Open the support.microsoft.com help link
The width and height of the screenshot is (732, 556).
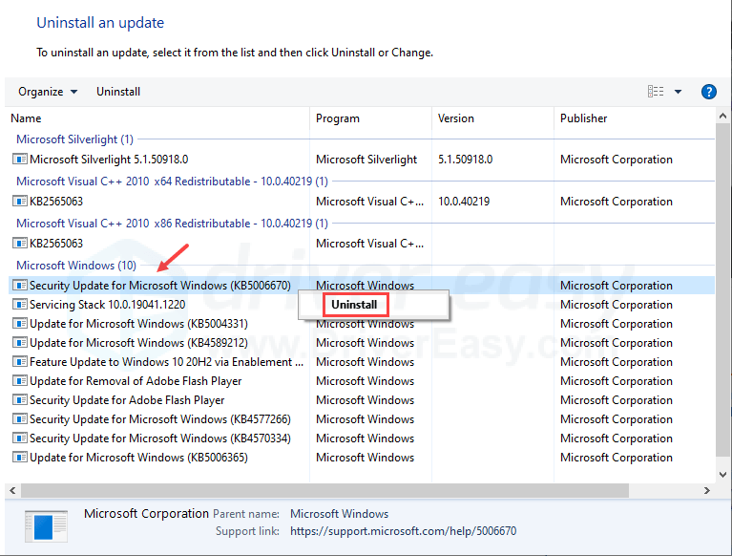[x=404, y=531]
